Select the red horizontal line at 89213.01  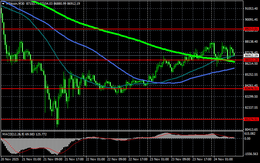[x=122, y=29]
